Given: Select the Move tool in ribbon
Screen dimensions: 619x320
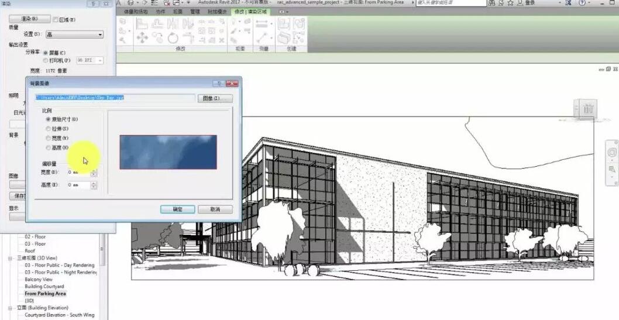Looking at the screenshot, I should coord(142,38).
